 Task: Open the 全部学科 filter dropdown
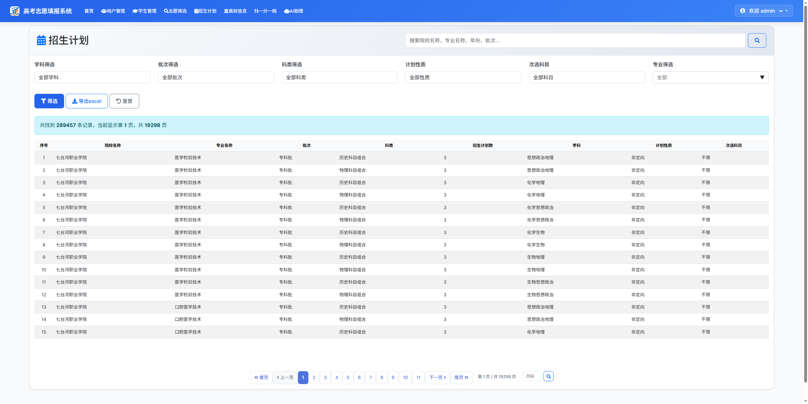[x=92, y=77]
